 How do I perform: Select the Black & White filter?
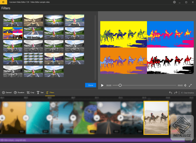13,71
